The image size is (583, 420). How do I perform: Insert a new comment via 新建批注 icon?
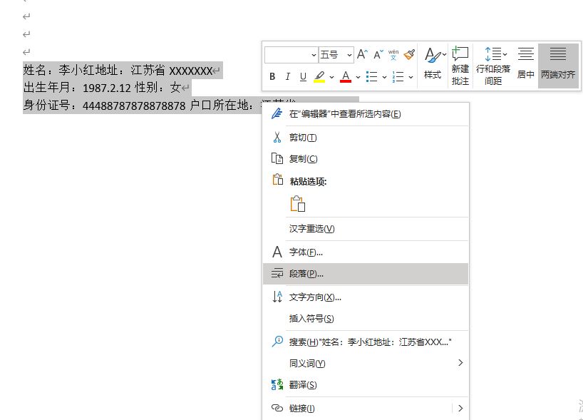[460, 64]
